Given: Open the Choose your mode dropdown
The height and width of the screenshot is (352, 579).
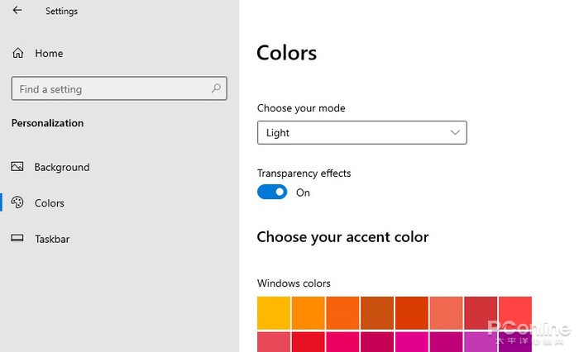Looking at the screenshot, I should 361,132.
